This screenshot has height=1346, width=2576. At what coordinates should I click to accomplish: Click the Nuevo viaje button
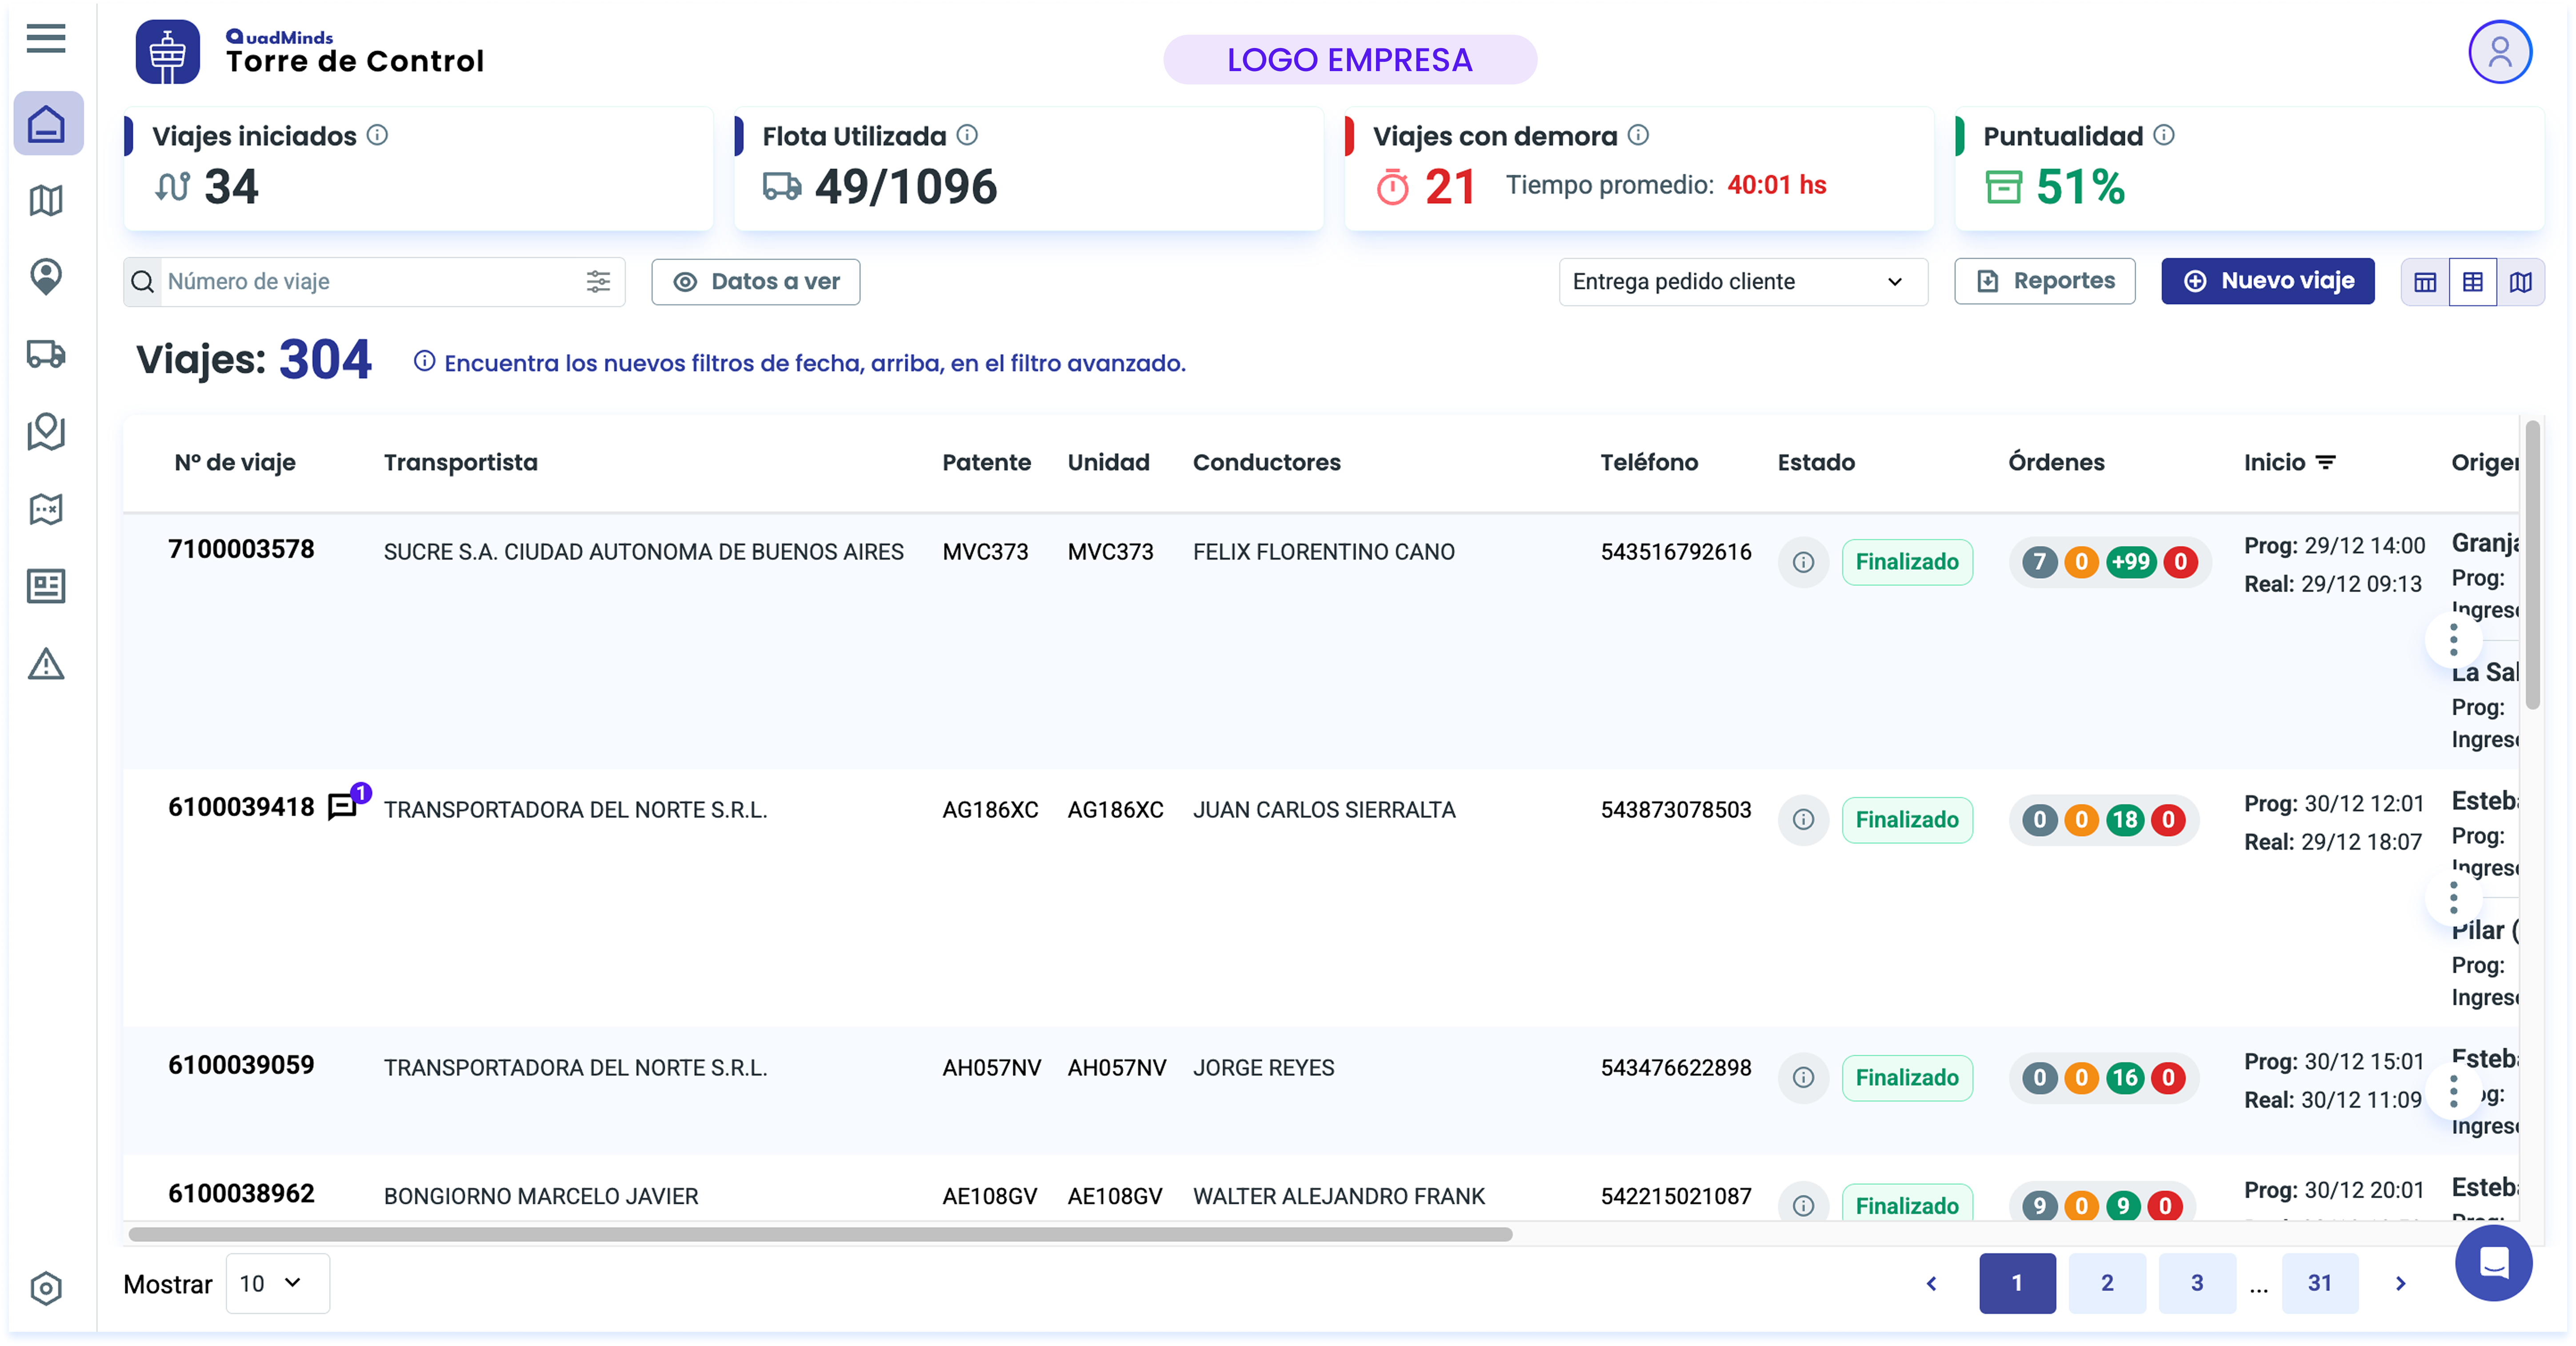tap(2267, 281)
